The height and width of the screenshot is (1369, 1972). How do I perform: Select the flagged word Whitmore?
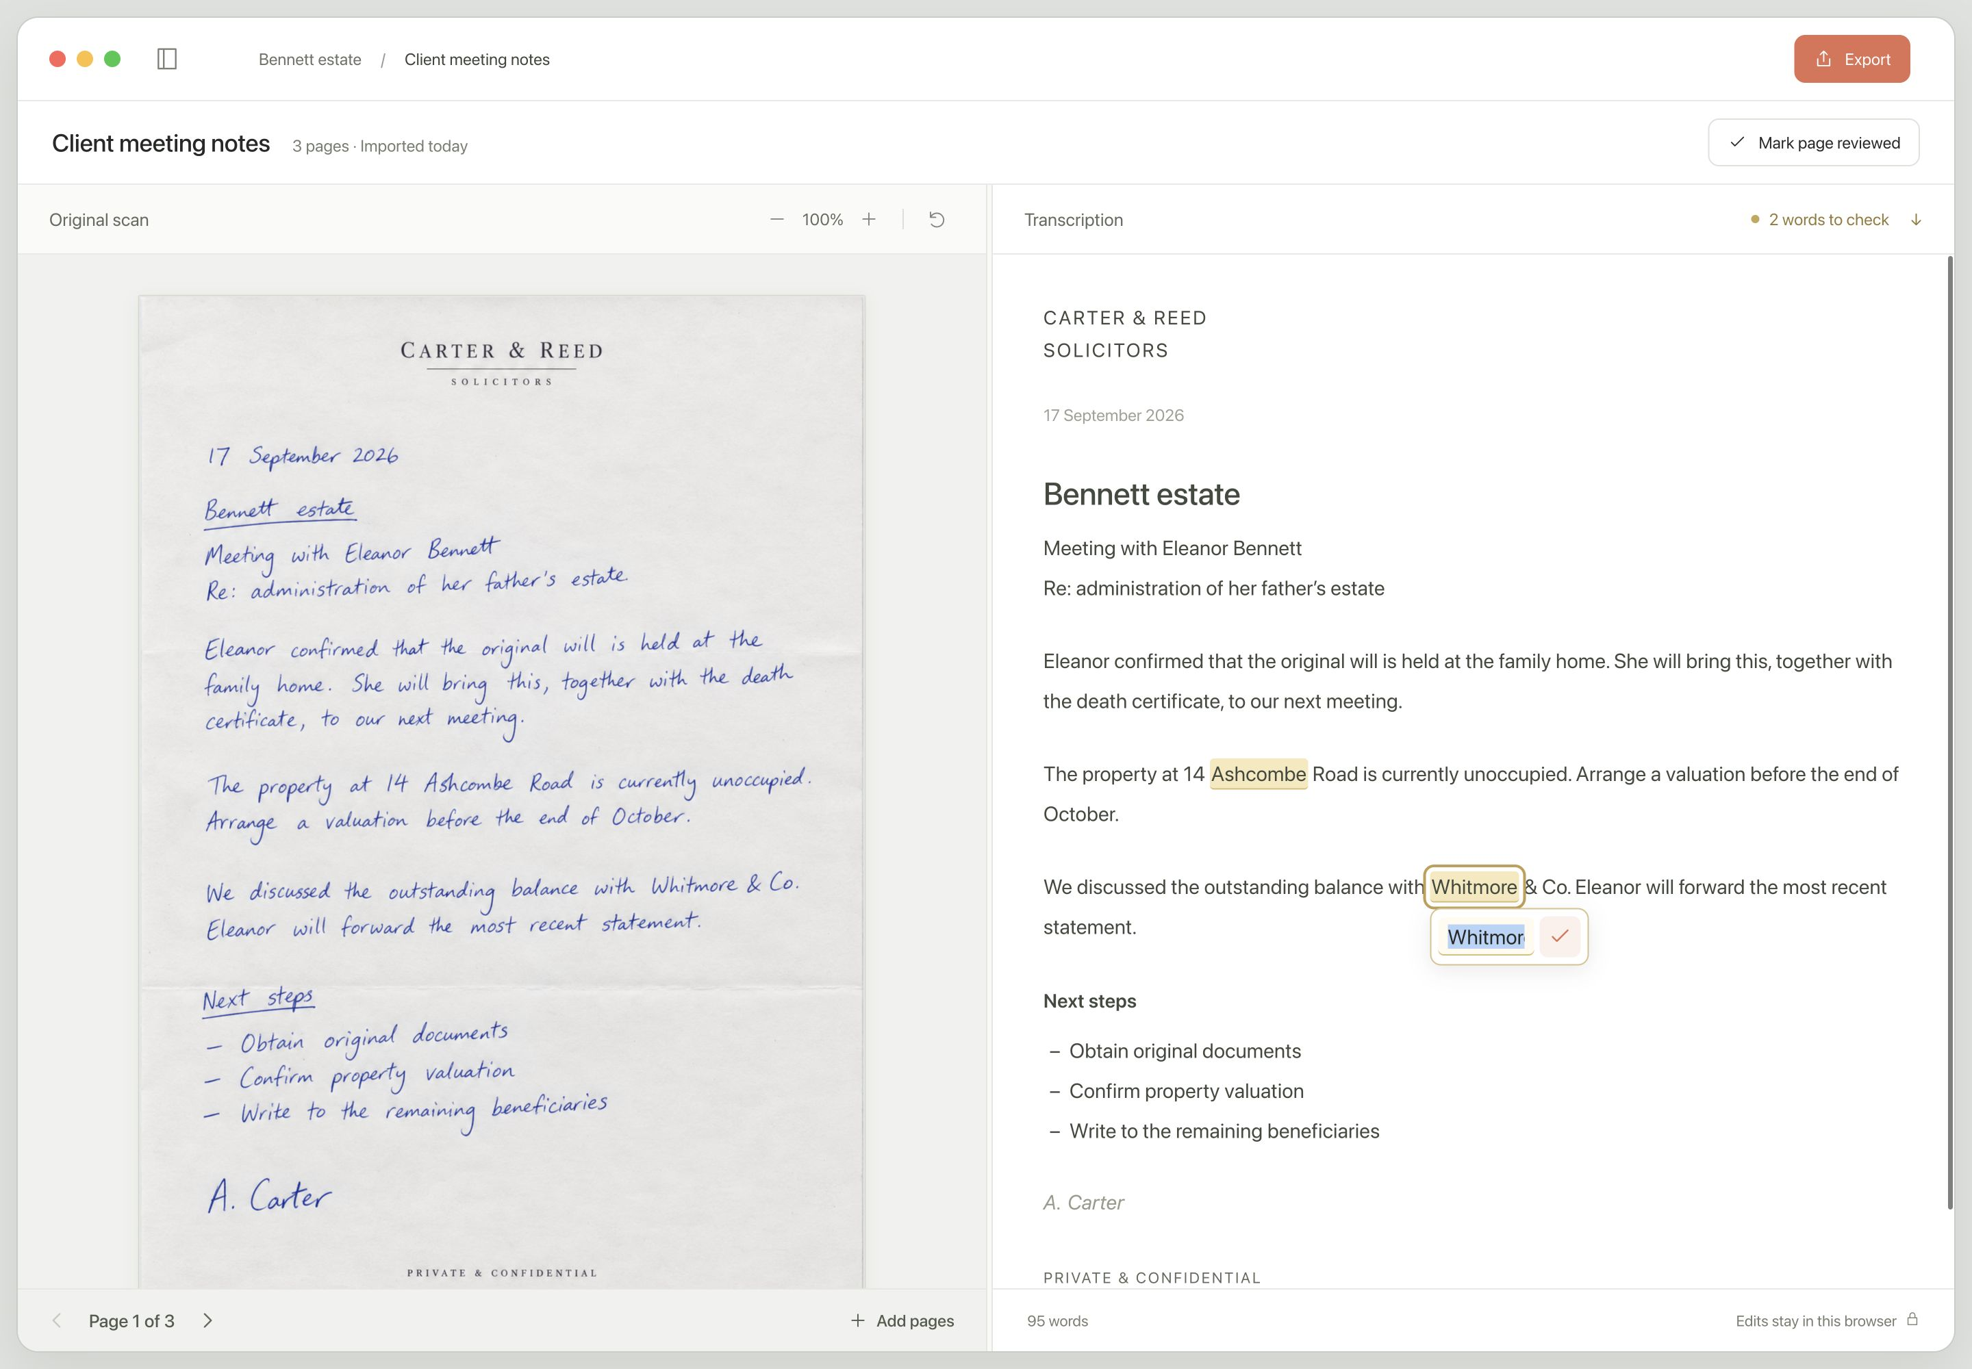tap(1474, 887)
